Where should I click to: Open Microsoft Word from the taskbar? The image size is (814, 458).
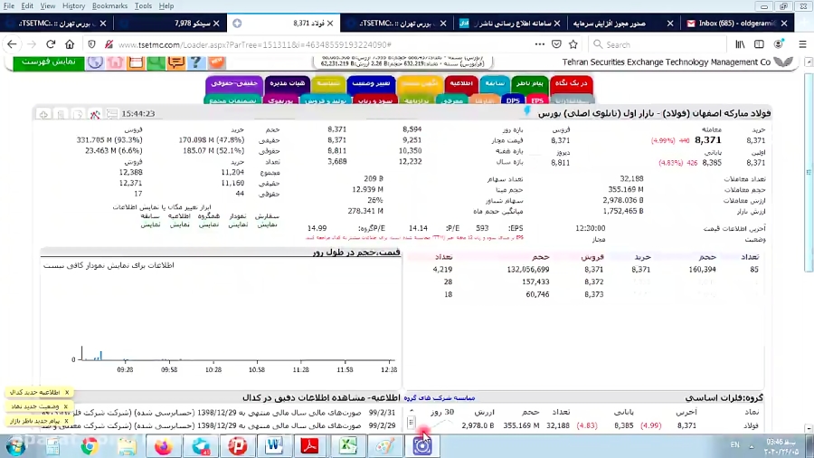tap(274, 445)
